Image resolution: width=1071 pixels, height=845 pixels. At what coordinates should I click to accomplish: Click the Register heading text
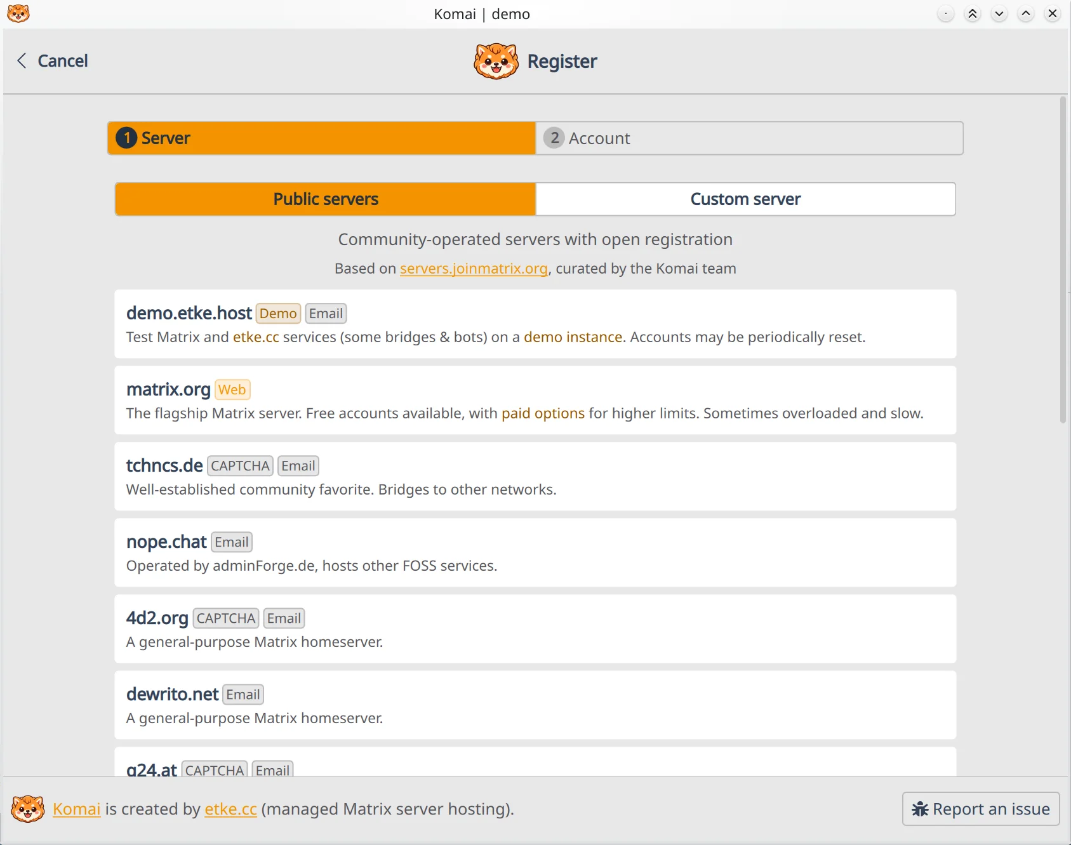click(x=562, y=62)
